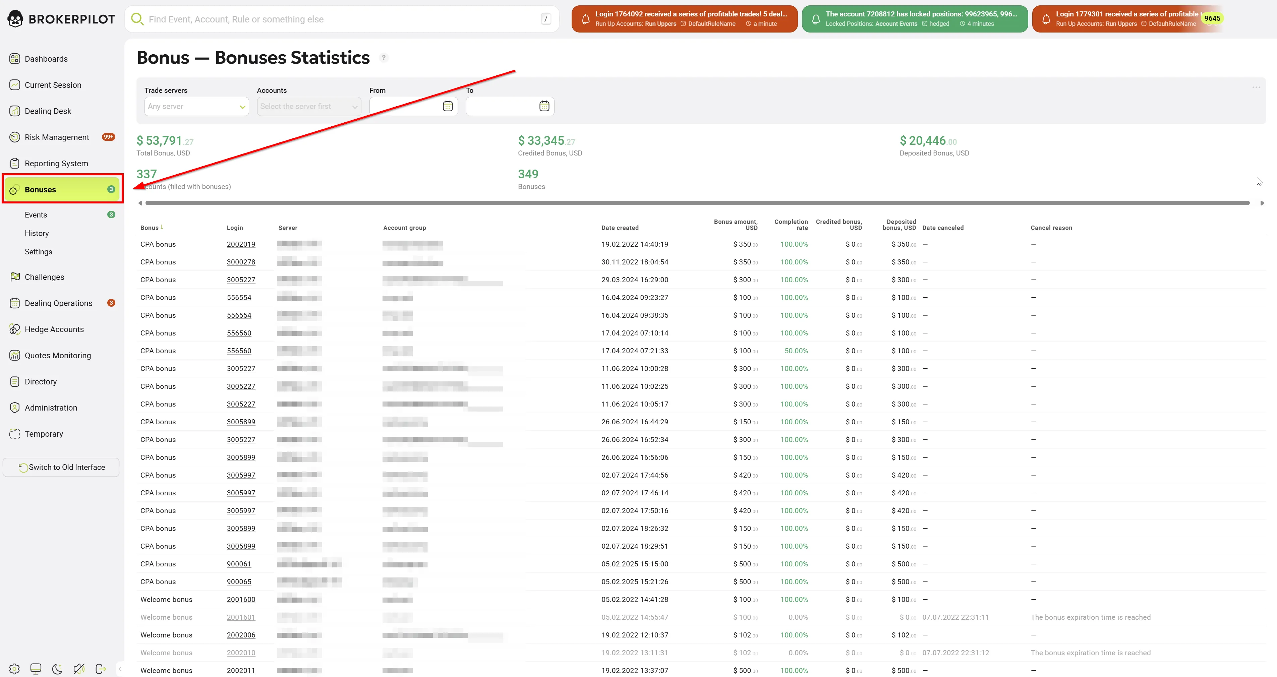Open login 900061 account link
This screenshot has width=1277, height=677.
239,564
